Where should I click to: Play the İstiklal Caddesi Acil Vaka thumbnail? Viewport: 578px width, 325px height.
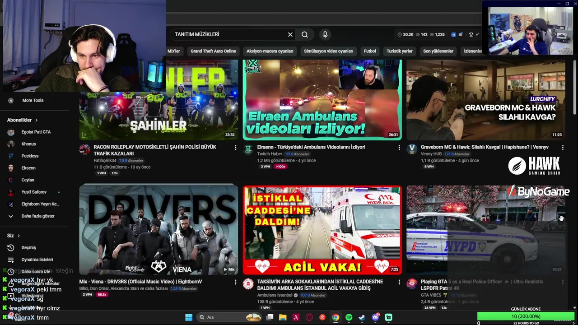(322, 229)
